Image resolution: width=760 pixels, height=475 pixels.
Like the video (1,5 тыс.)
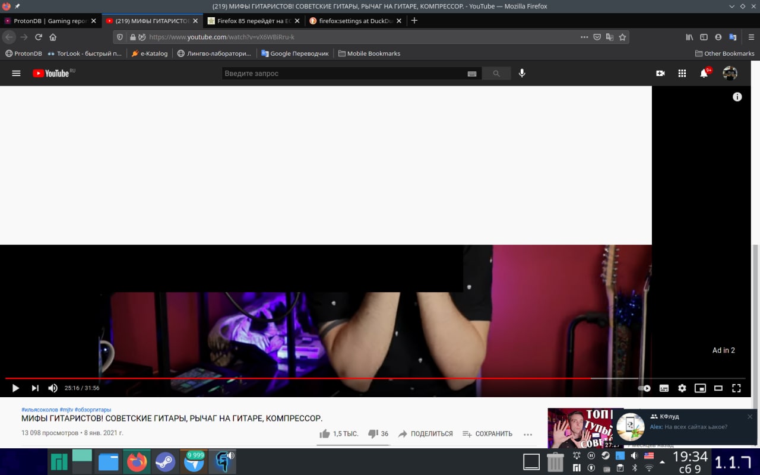coord(339,434)
